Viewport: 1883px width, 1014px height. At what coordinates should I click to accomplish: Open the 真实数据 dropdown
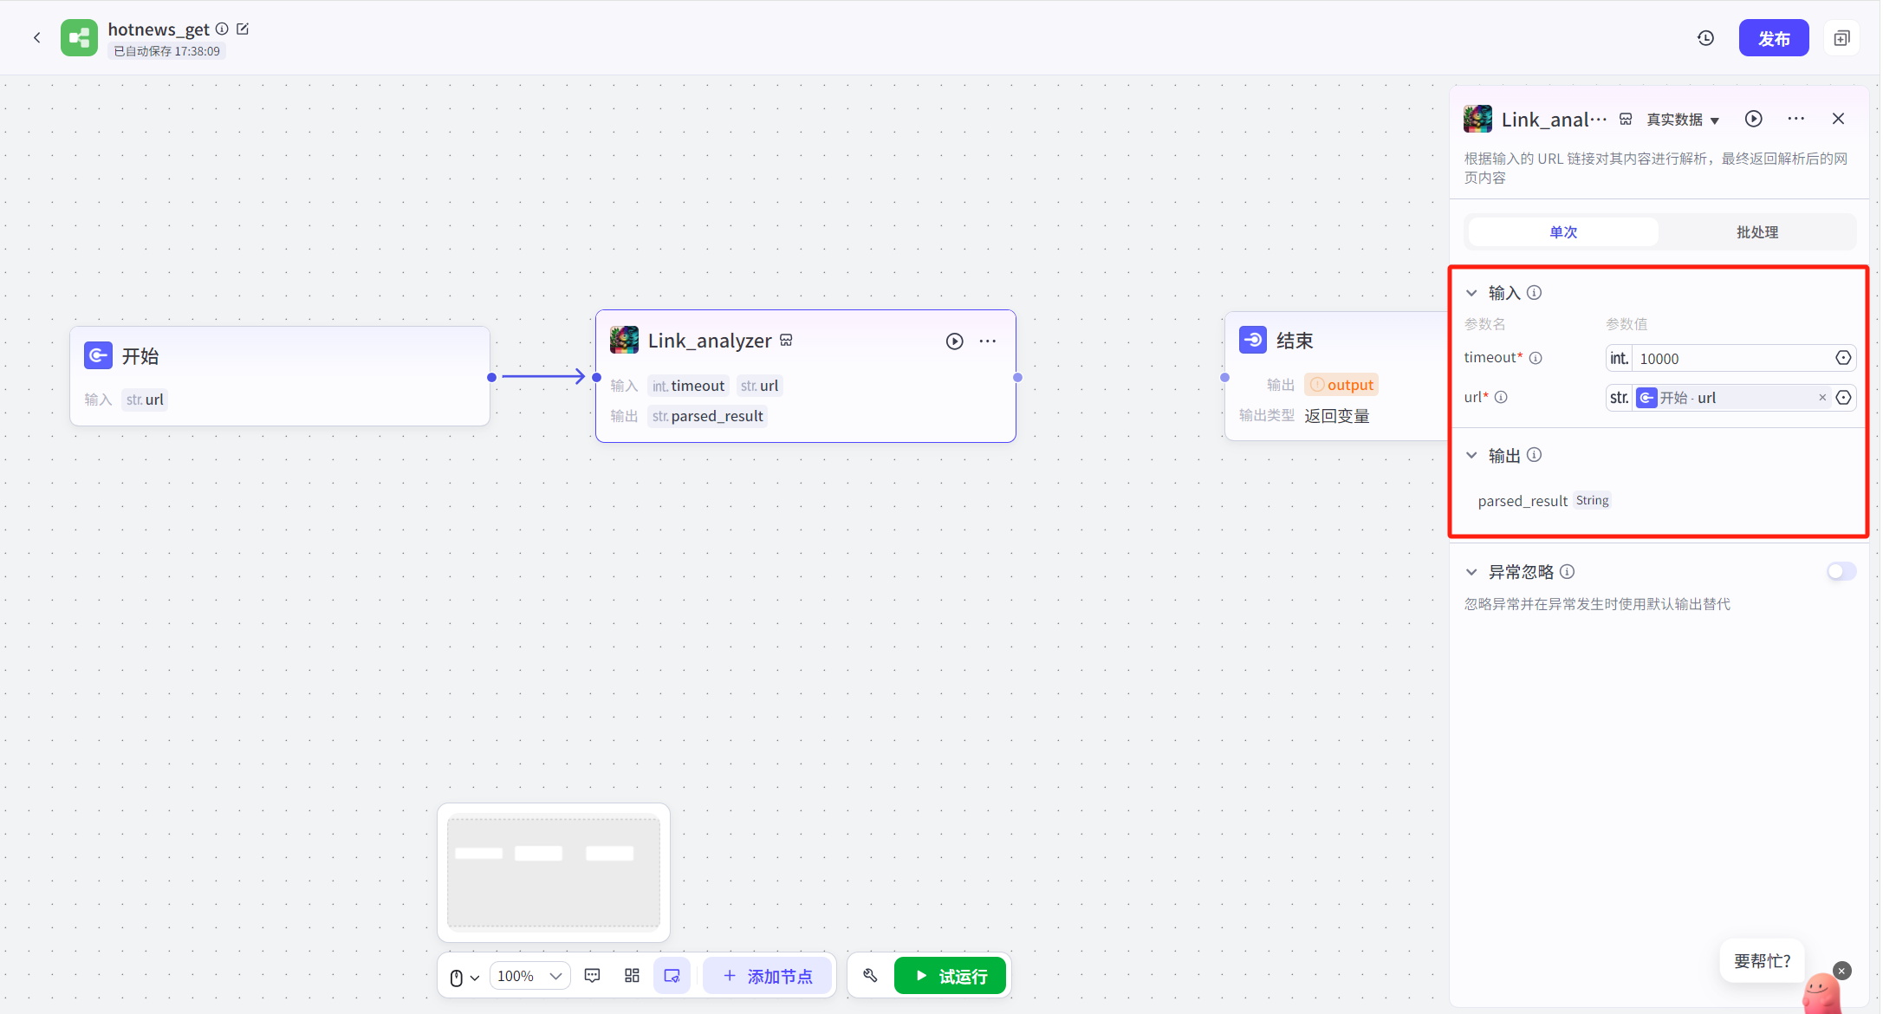(x=1683, y=120)
